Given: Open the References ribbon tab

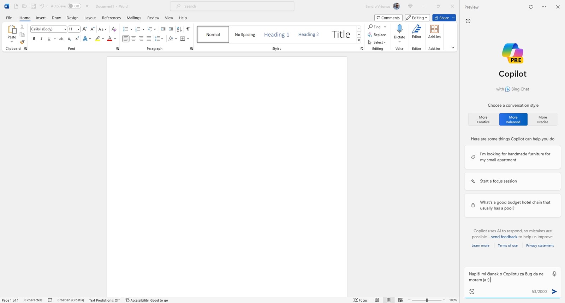Looking at the screenshot, I should click(111, 18).
